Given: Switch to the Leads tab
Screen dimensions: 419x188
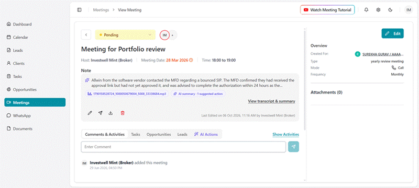Looking at the screenshot, I should pyautogui.click(x=182, y=135).
